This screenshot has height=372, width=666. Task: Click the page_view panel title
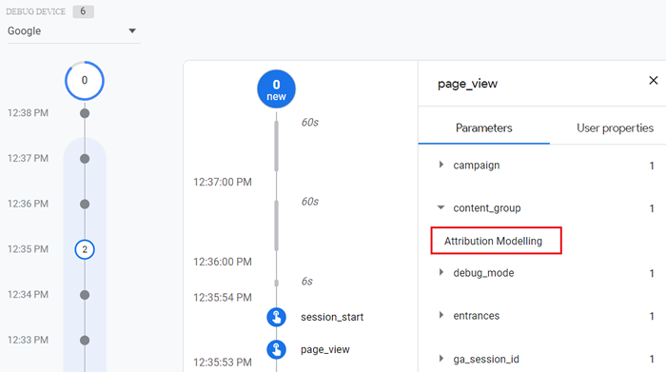pos(468,84)
